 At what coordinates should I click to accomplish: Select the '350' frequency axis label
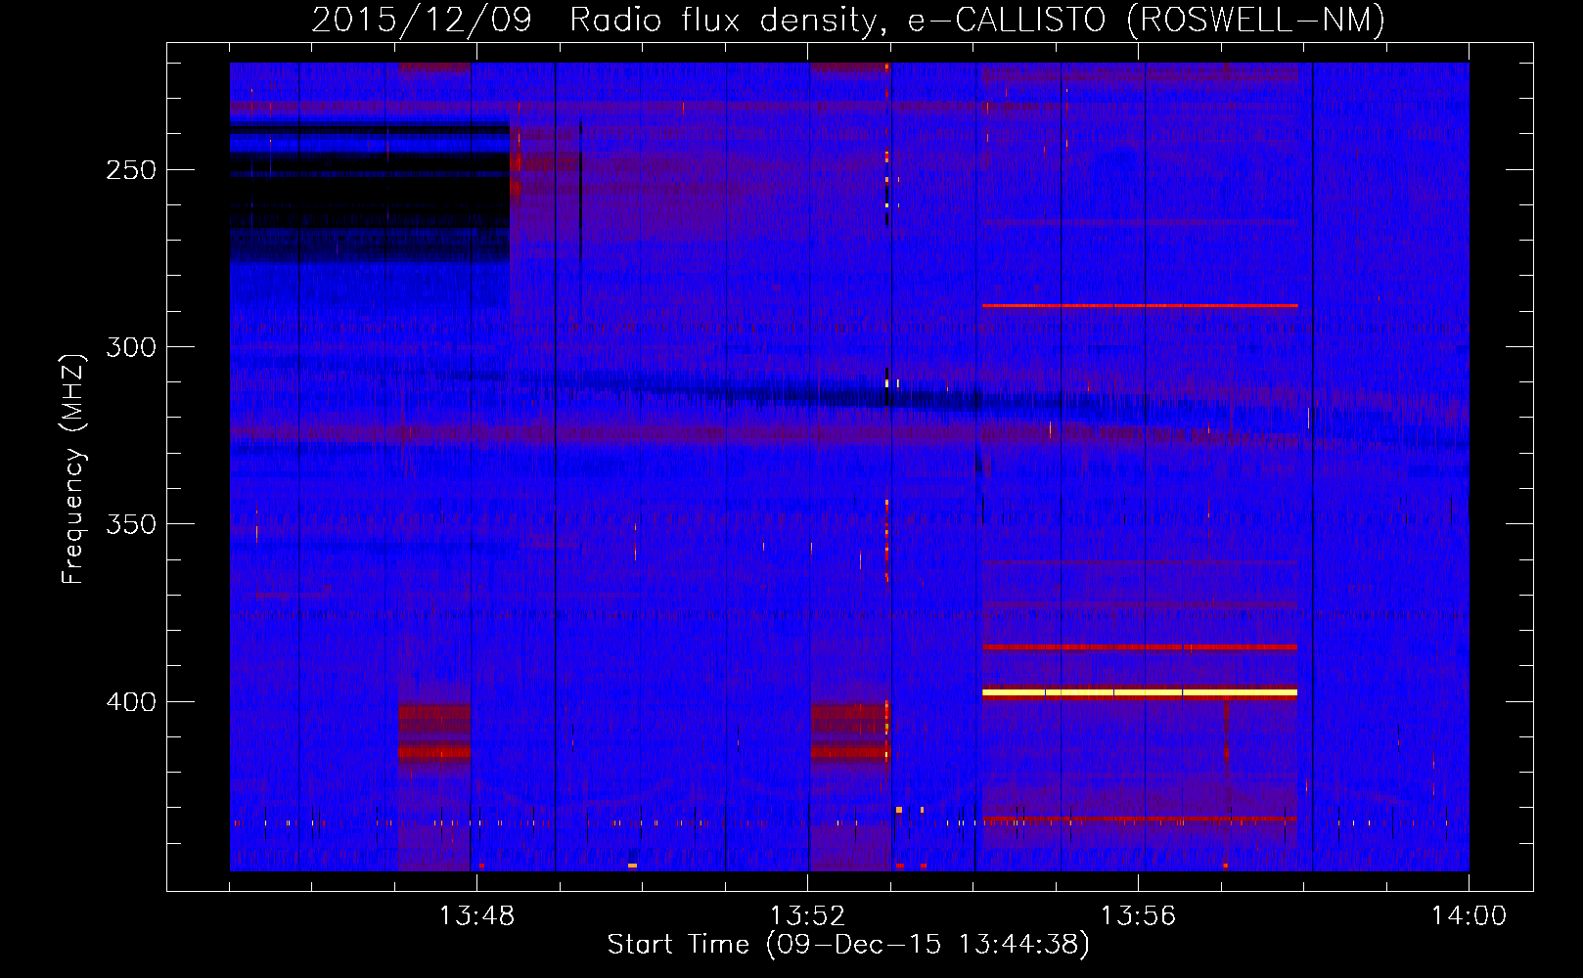131,524
